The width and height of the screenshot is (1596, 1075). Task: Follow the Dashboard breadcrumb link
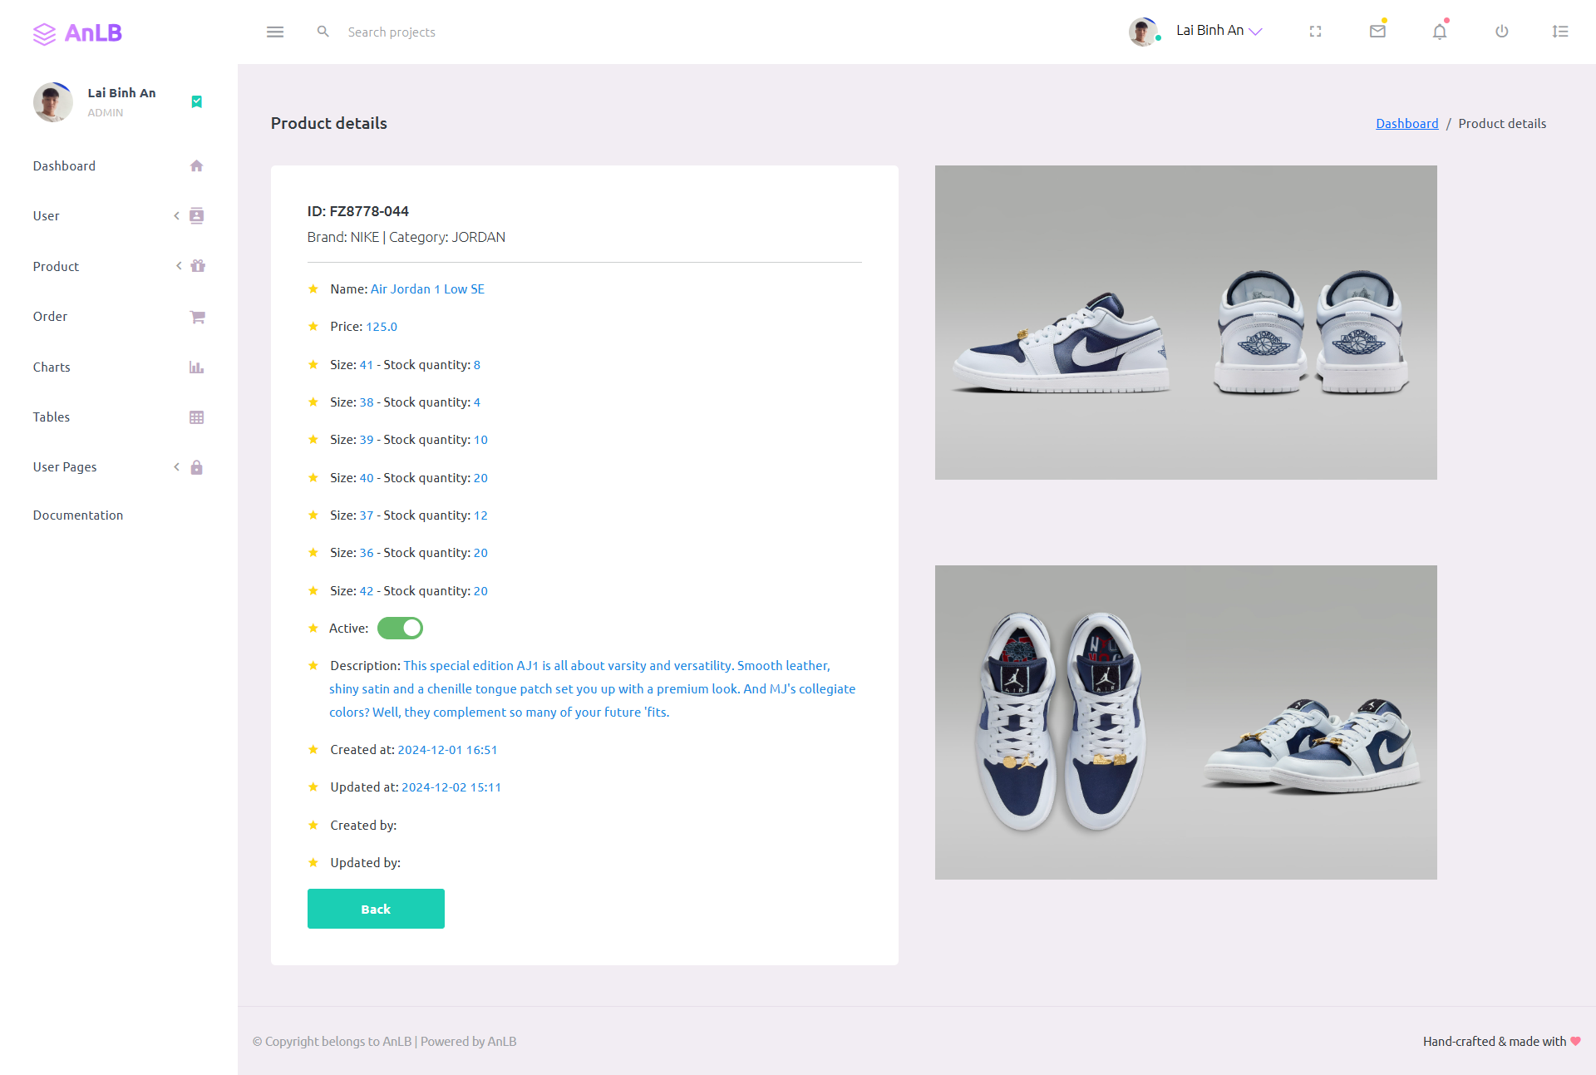[x=1406, y=124]
